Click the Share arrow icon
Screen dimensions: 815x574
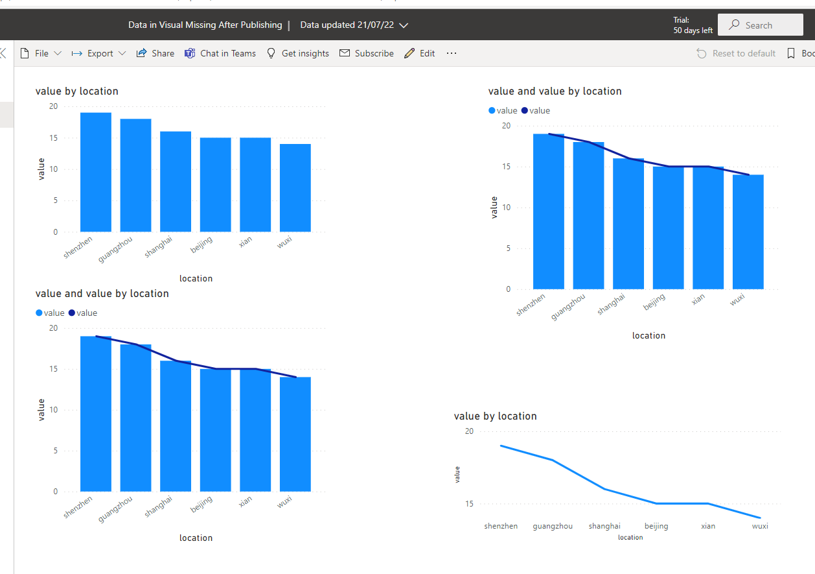(141, 53)
